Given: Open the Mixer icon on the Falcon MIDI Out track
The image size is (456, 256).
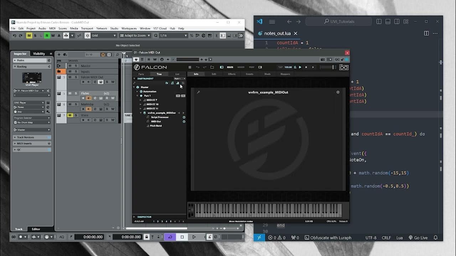Looking at the screenshot, I should (95, 82).
